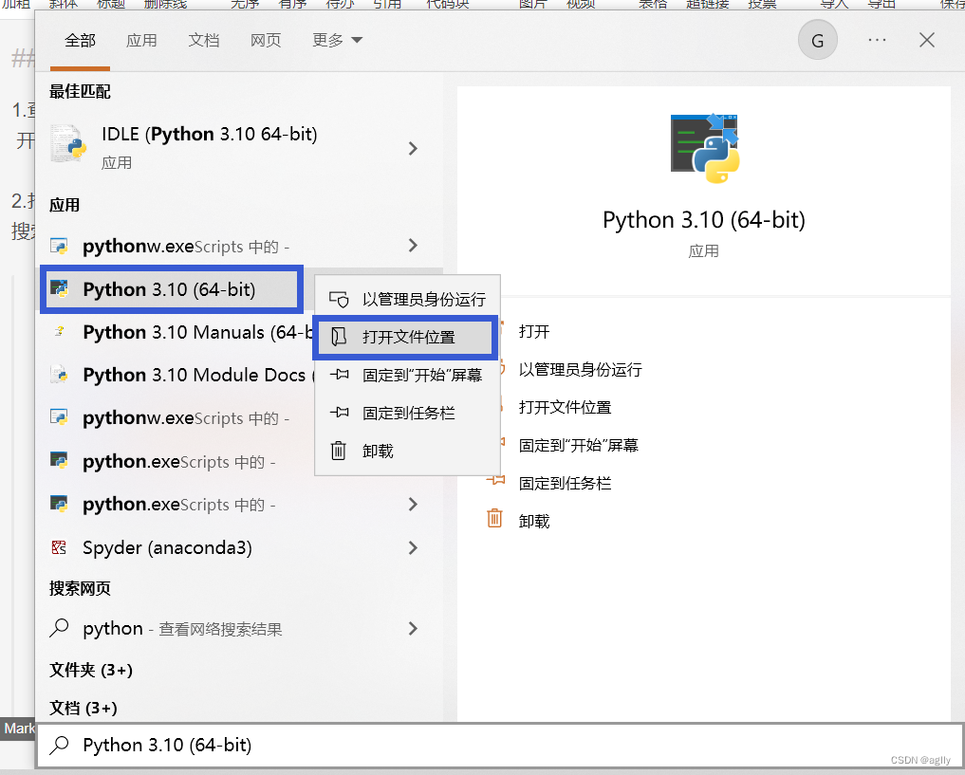Expand lower python.exe result chevron
965x775 pixels.
413,505
